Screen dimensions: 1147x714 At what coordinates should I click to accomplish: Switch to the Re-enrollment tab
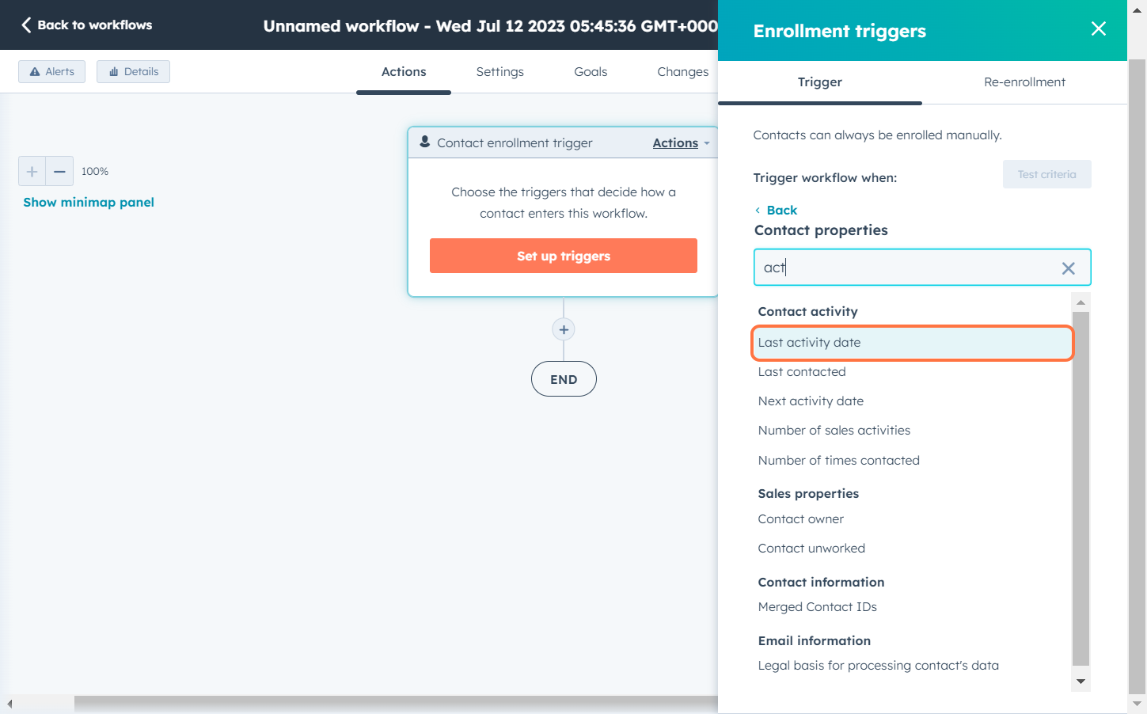tap(1024, 82)
